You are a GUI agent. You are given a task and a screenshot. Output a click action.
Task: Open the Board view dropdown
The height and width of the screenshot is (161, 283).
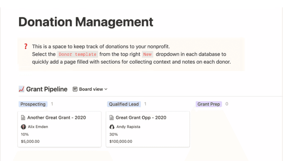(90, 89)
